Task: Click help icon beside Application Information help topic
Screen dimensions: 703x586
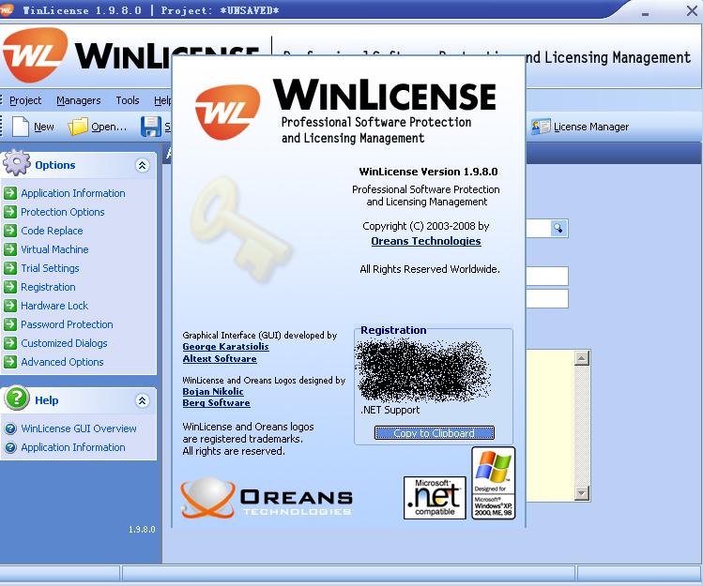Action: (x=10, y=447)
